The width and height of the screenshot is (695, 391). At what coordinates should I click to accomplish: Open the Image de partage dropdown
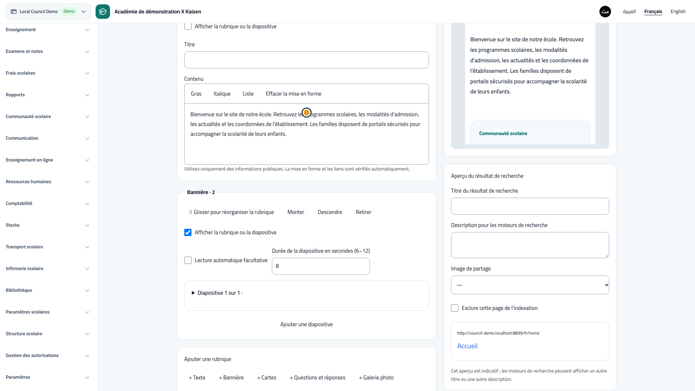coord(530,285)
